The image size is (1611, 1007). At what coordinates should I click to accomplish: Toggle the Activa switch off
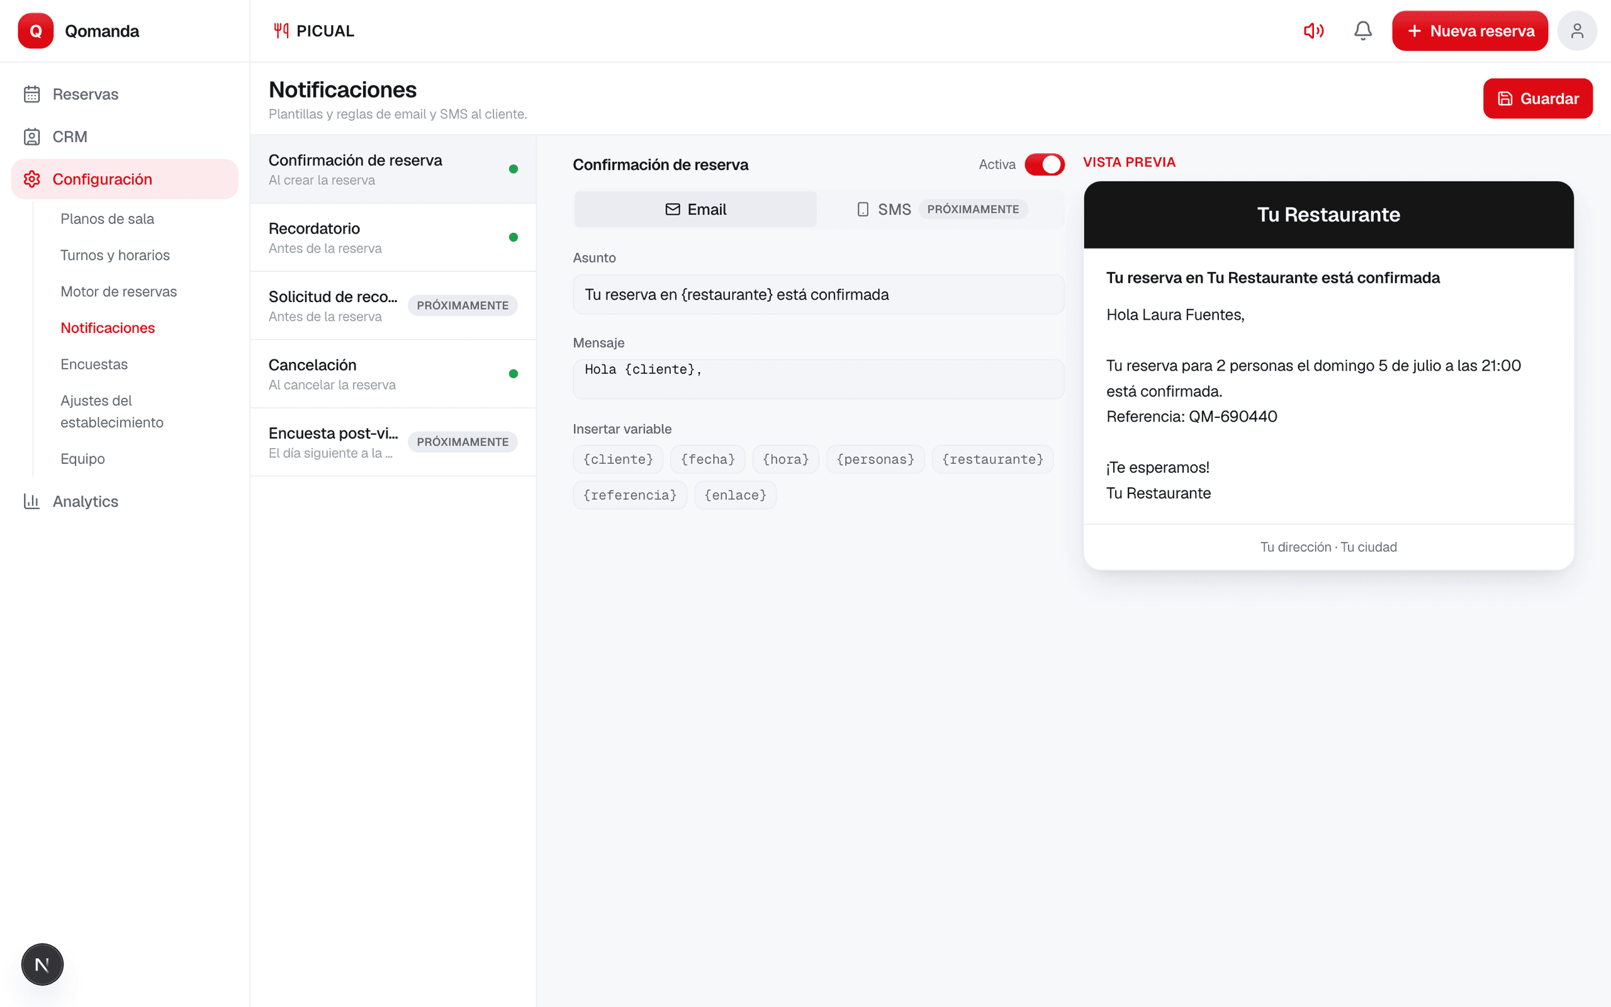click(1044, 164)
